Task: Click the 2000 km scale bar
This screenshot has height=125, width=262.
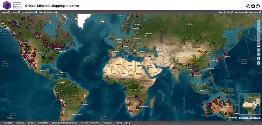Action: 9,118
